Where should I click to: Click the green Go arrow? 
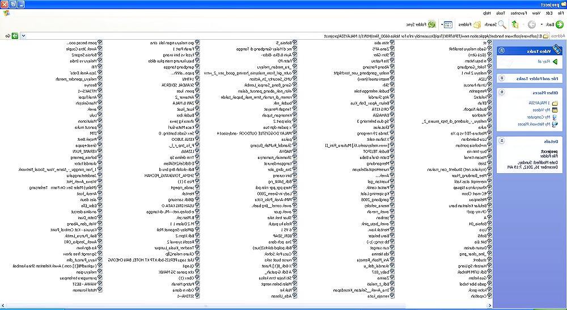click(15, 36)
